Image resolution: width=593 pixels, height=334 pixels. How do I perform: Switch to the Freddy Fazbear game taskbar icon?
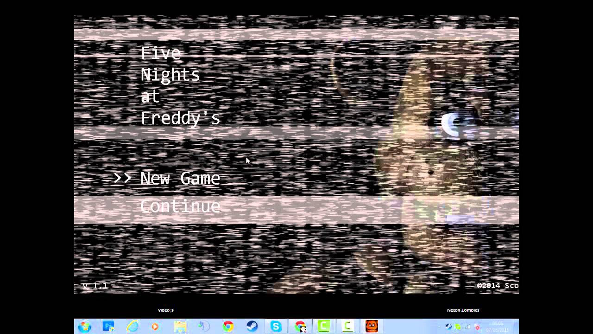click(372, 327)
